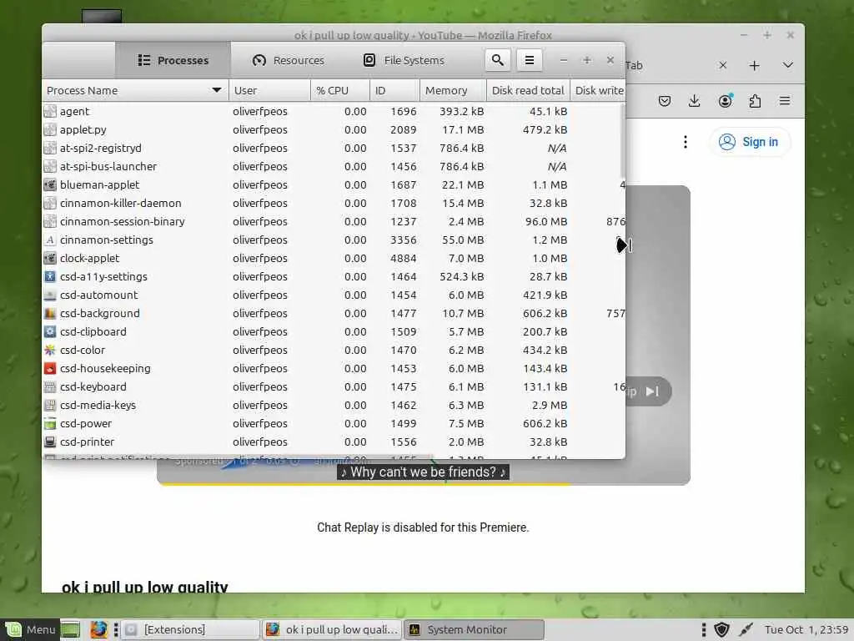Image resolution: width=854 pixels, height=641 pixels.
Task: Switch to the File Systems tab
Action: coord(404,60)
